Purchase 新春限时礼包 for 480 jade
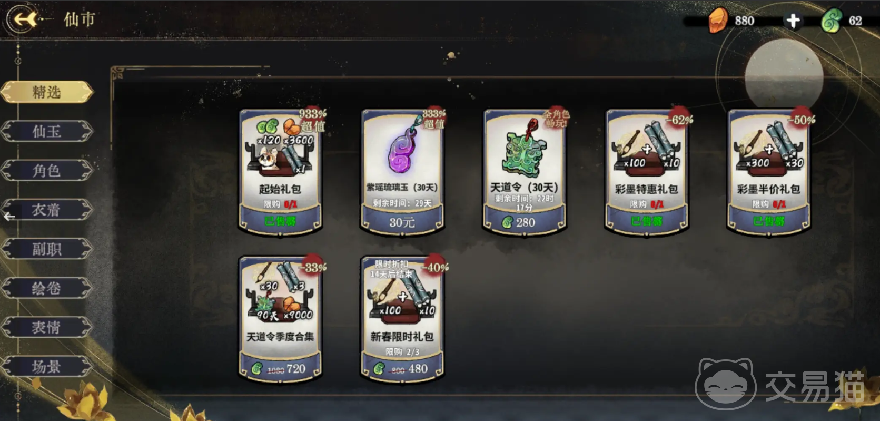 (402, 369)
